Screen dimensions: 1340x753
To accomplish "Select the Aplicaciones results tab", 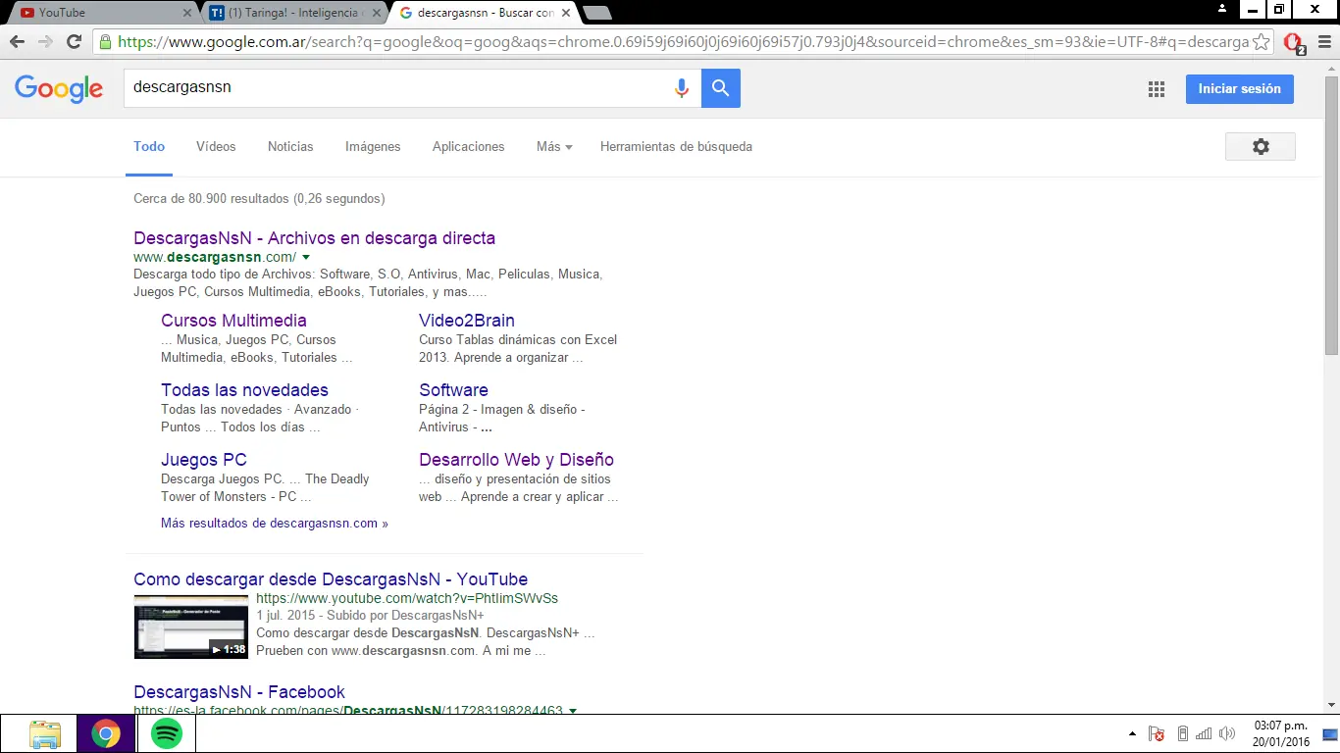I will tap(468, 146).
